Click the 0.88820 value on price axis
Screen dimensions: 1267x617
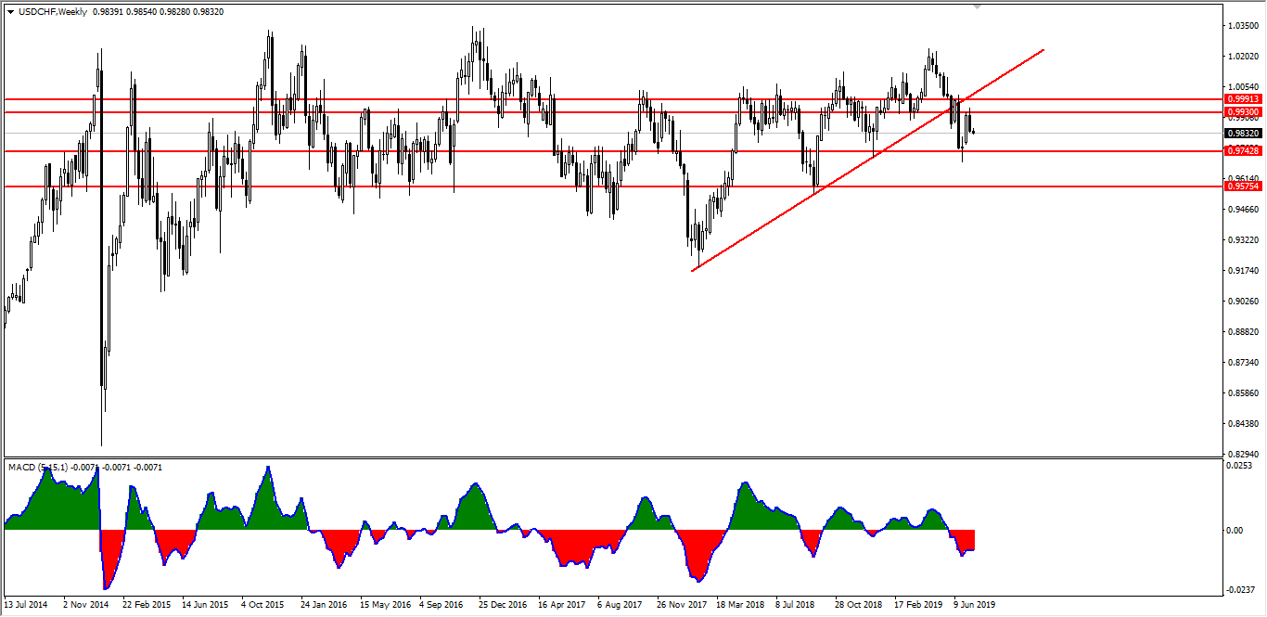[x=1243, y=332]
